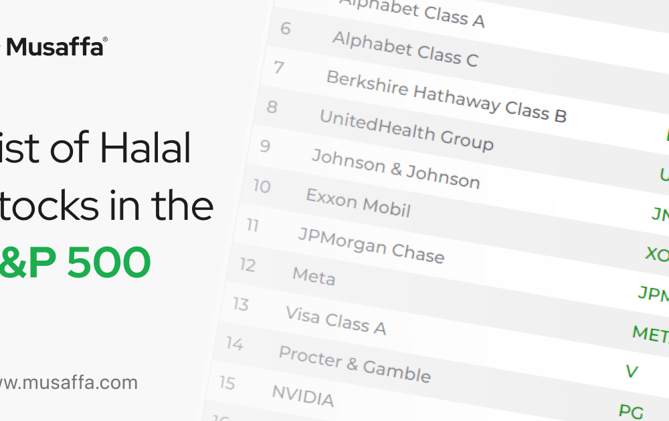Click the Alphabet Class C stock name

tap(405, 49)
